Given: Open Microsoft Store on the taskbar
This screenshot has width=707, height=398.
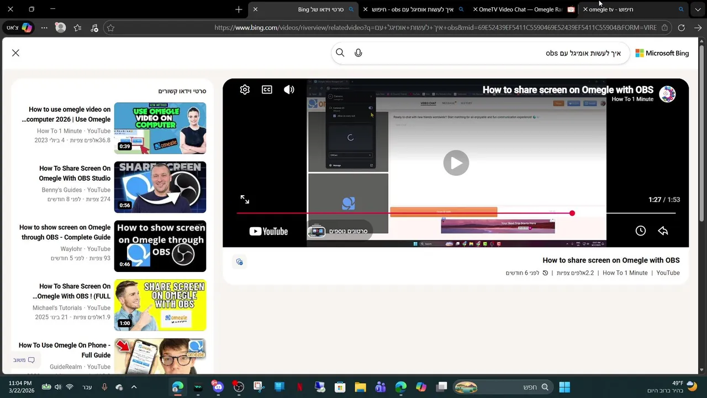Looking at the screenshot, I should click(x=340, y=387).
